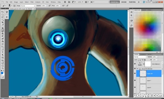Hide the Eye of The Beholder group
This screenshot has height=99, width=164.
pos(135,69)
